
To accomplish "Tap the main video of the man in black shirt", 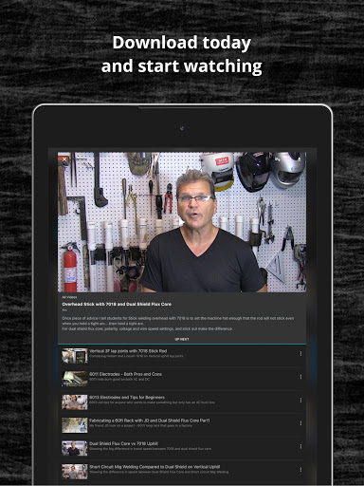I will [x=182, y=222].
